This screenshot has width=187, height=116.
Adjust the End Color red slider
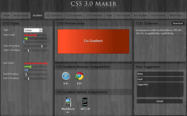(x=36, y=63)
